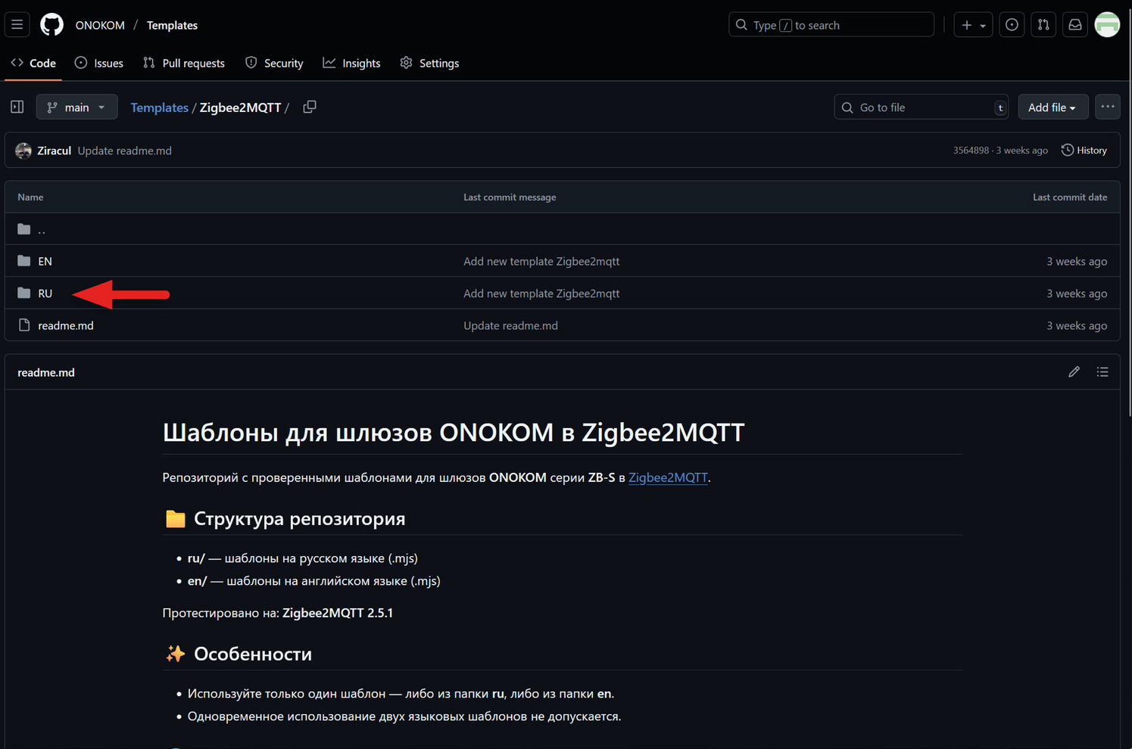Open pull requests icon in top header
This screenshot has width=1132, height=749.
[x=1043, y=25]
